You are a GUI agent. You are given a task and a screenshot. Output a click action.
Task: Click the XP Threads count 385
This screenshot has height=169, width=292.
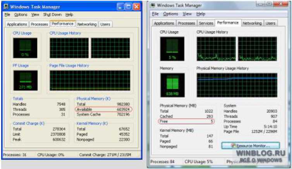coord(62,109)
